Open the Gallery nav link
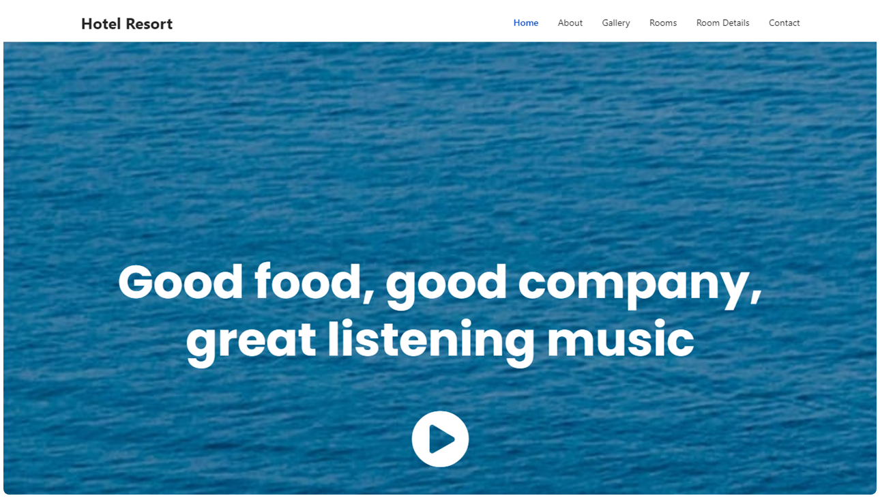 coord(616,23)
